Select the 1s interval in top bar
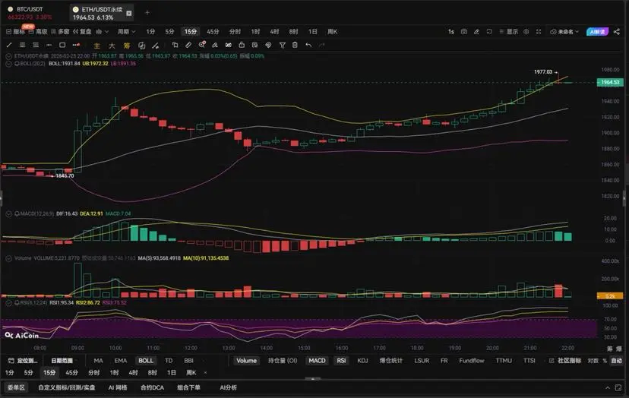This screenshot has height=398, width=629. click(x=451, y=31)
